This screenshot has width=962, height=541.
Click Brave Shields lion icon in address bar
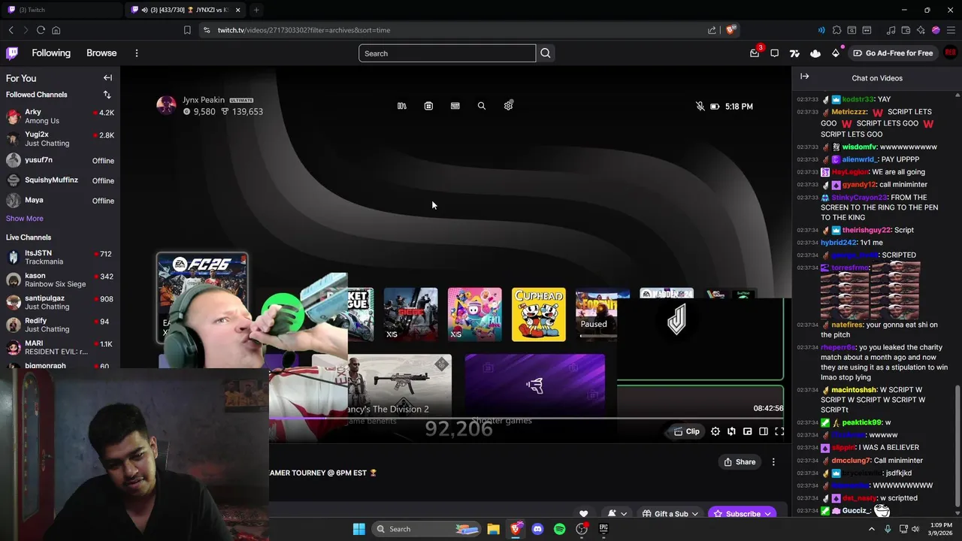tap(730, 30)
